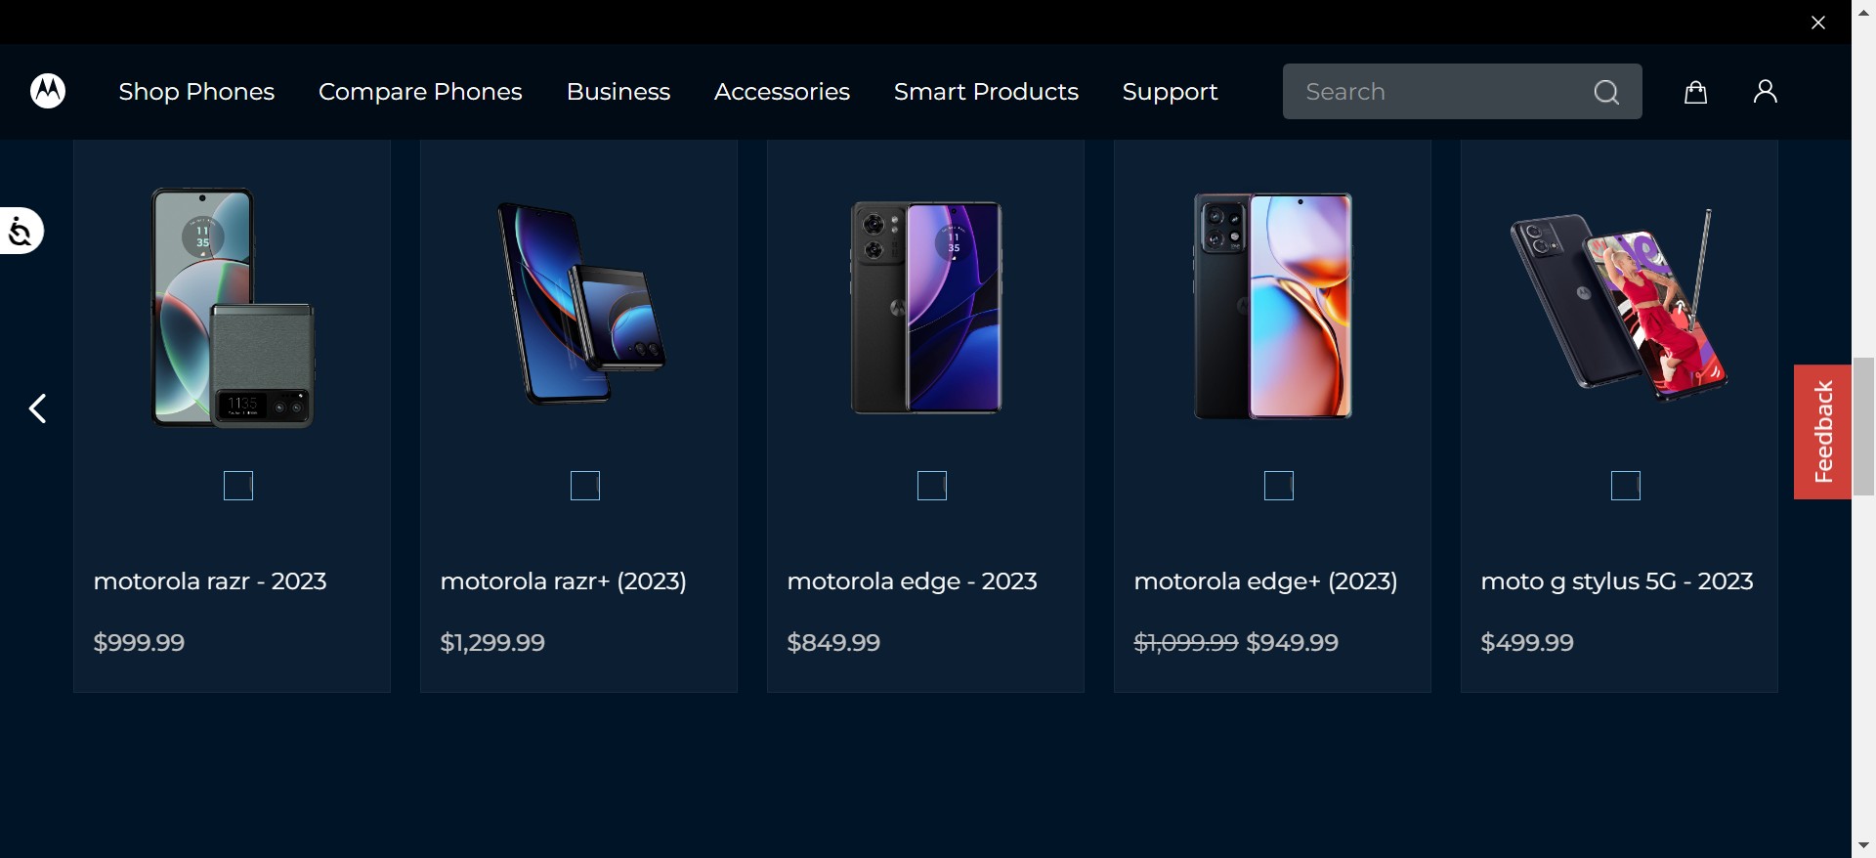Image resolution: width=1876 pixels, height=858 pixels.
Task: Go to previous carousel slide arrow
Action: pos(38,408)
